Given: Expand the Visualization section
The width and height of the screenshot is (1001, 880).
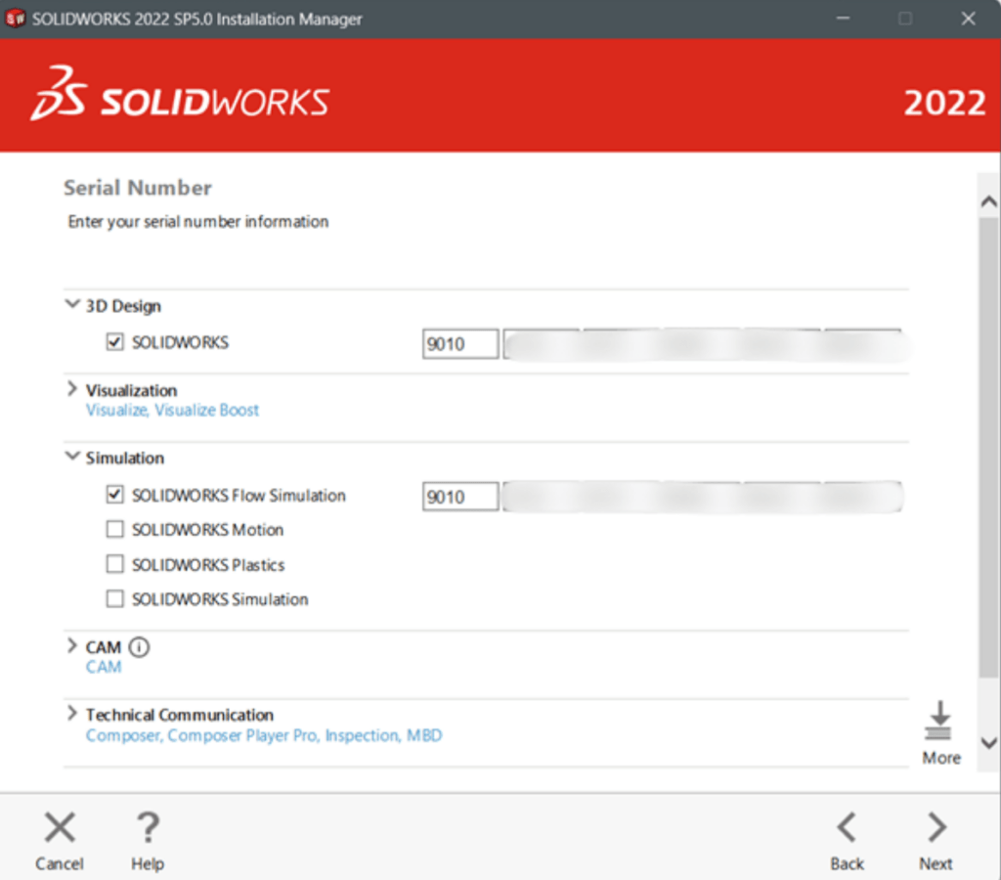Looking at the screenshot, I should 71,388.
